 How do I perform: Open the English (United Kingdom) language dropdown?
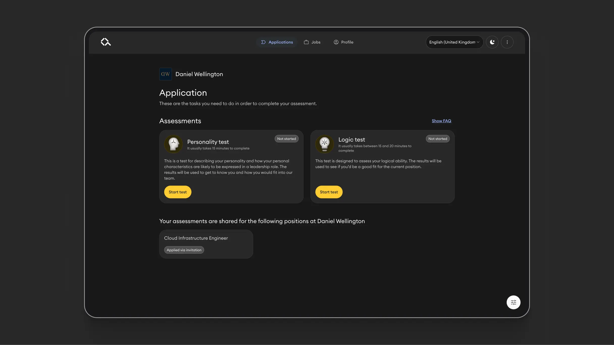pos(454,42)
